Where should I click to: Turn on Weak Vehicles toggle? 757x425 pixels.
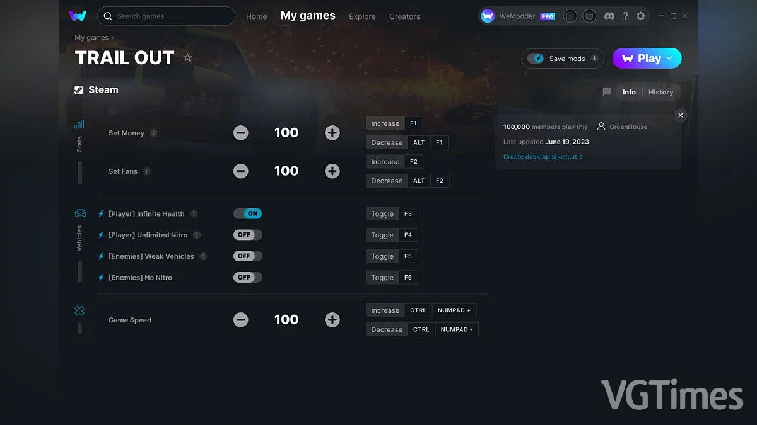tap(247, 256)
